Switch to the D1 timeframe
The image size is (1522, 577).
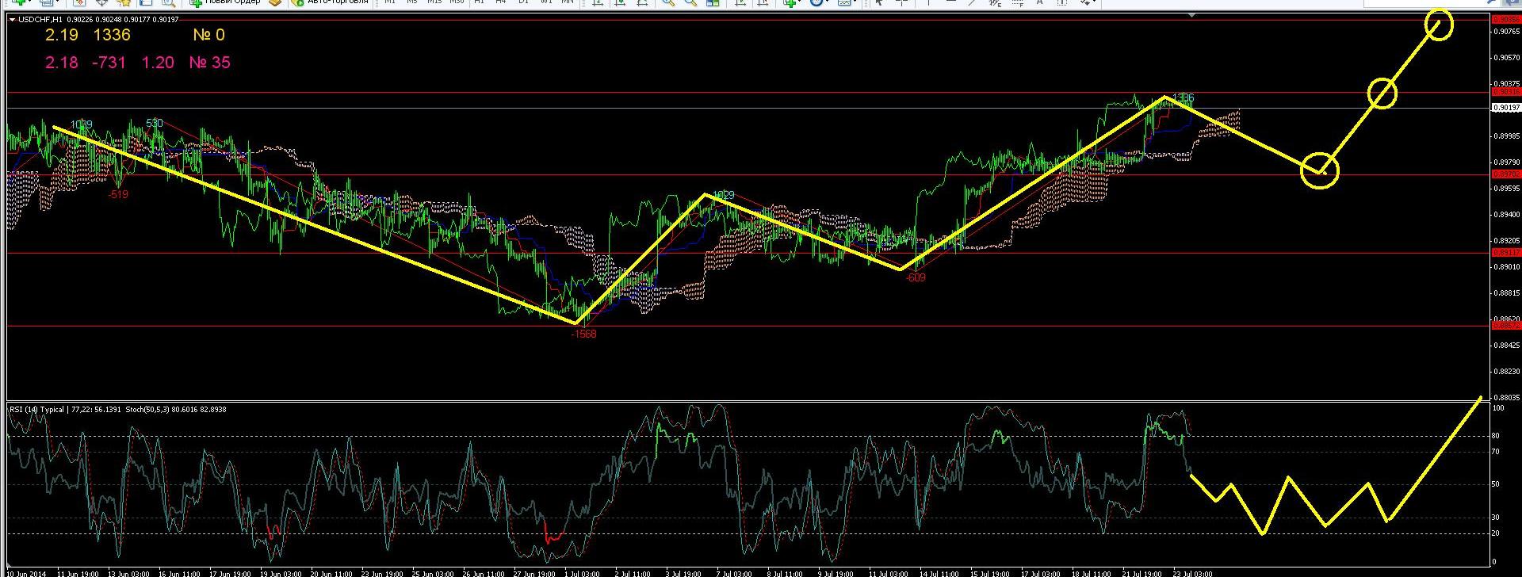tap(522, 2)
